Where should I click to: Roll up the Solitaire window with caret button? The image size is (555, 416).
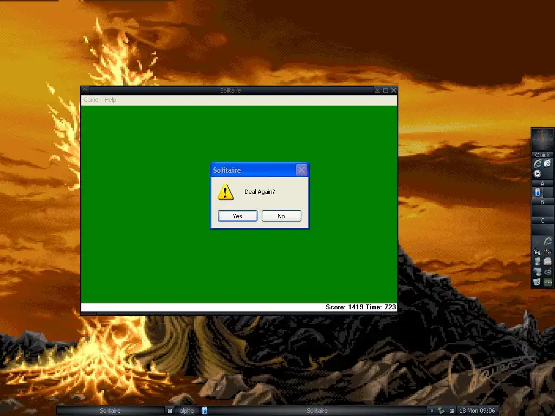pyautogui.click(x=85, y=90)
